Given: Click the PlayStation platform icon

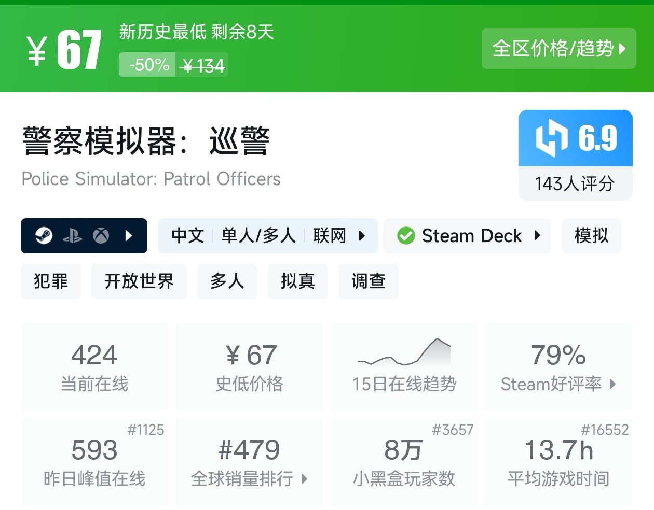Looking at the screenshot, I should [x=72, y=236].
